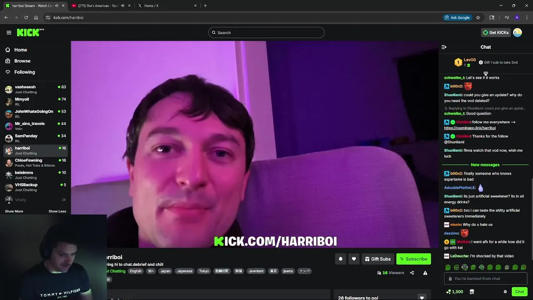Click the KICK logo

point(30,32)
